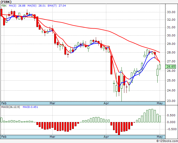
Task: Click the Mar label on MACD axis
Action: tap(52, 137)
